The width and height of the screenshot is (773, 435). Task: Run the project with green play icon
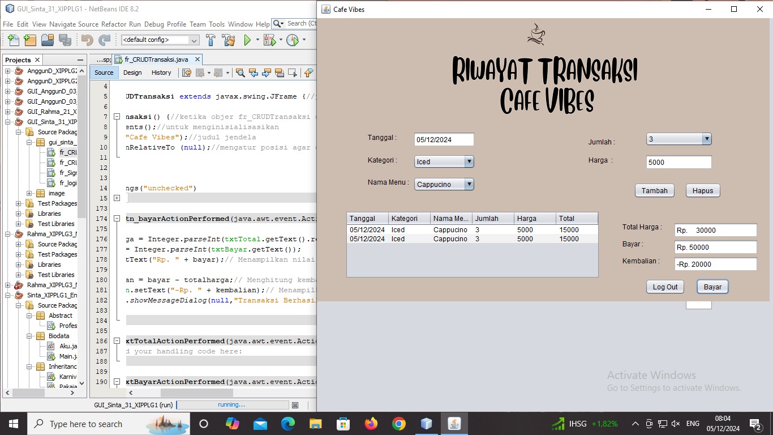pos(247,40)
